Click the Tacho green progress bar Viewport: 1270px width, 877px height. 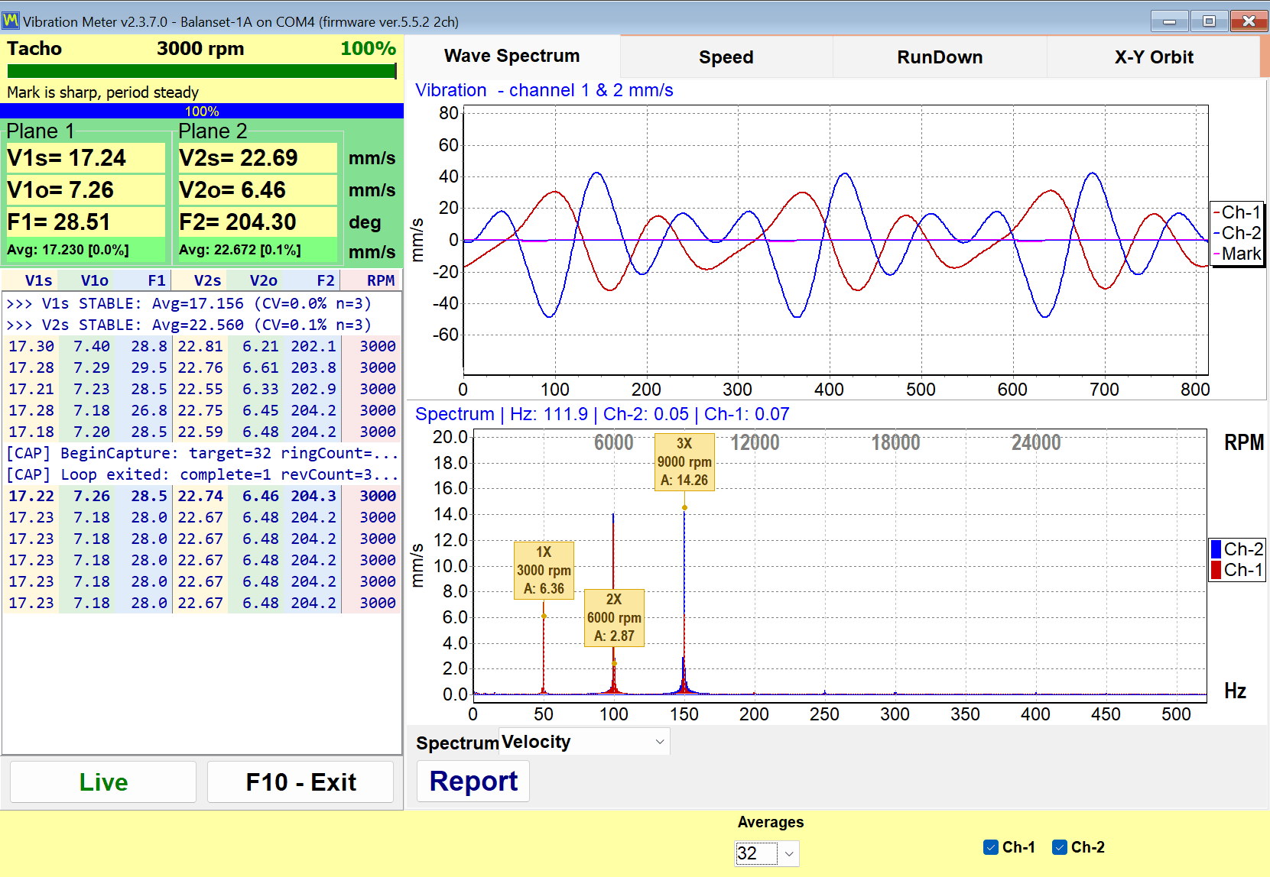202,71
